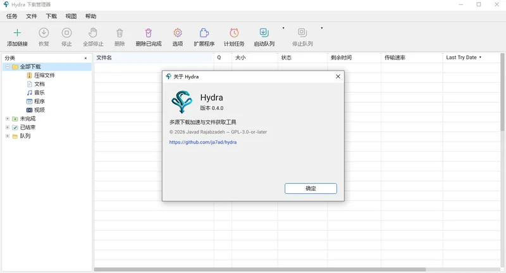
Task: Click the horizontal scrollbar of download list
Action: tap(260, 269)
